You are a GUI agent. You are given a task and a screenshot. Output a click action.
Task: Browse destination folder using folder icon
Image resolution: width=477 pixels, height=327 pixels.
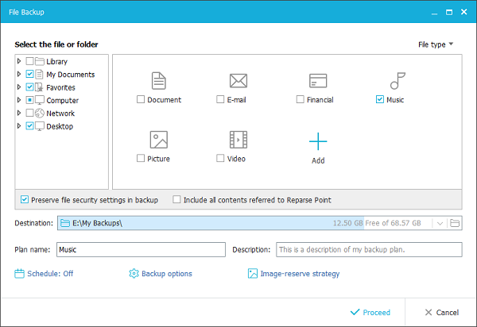click(x=455, y=223)
